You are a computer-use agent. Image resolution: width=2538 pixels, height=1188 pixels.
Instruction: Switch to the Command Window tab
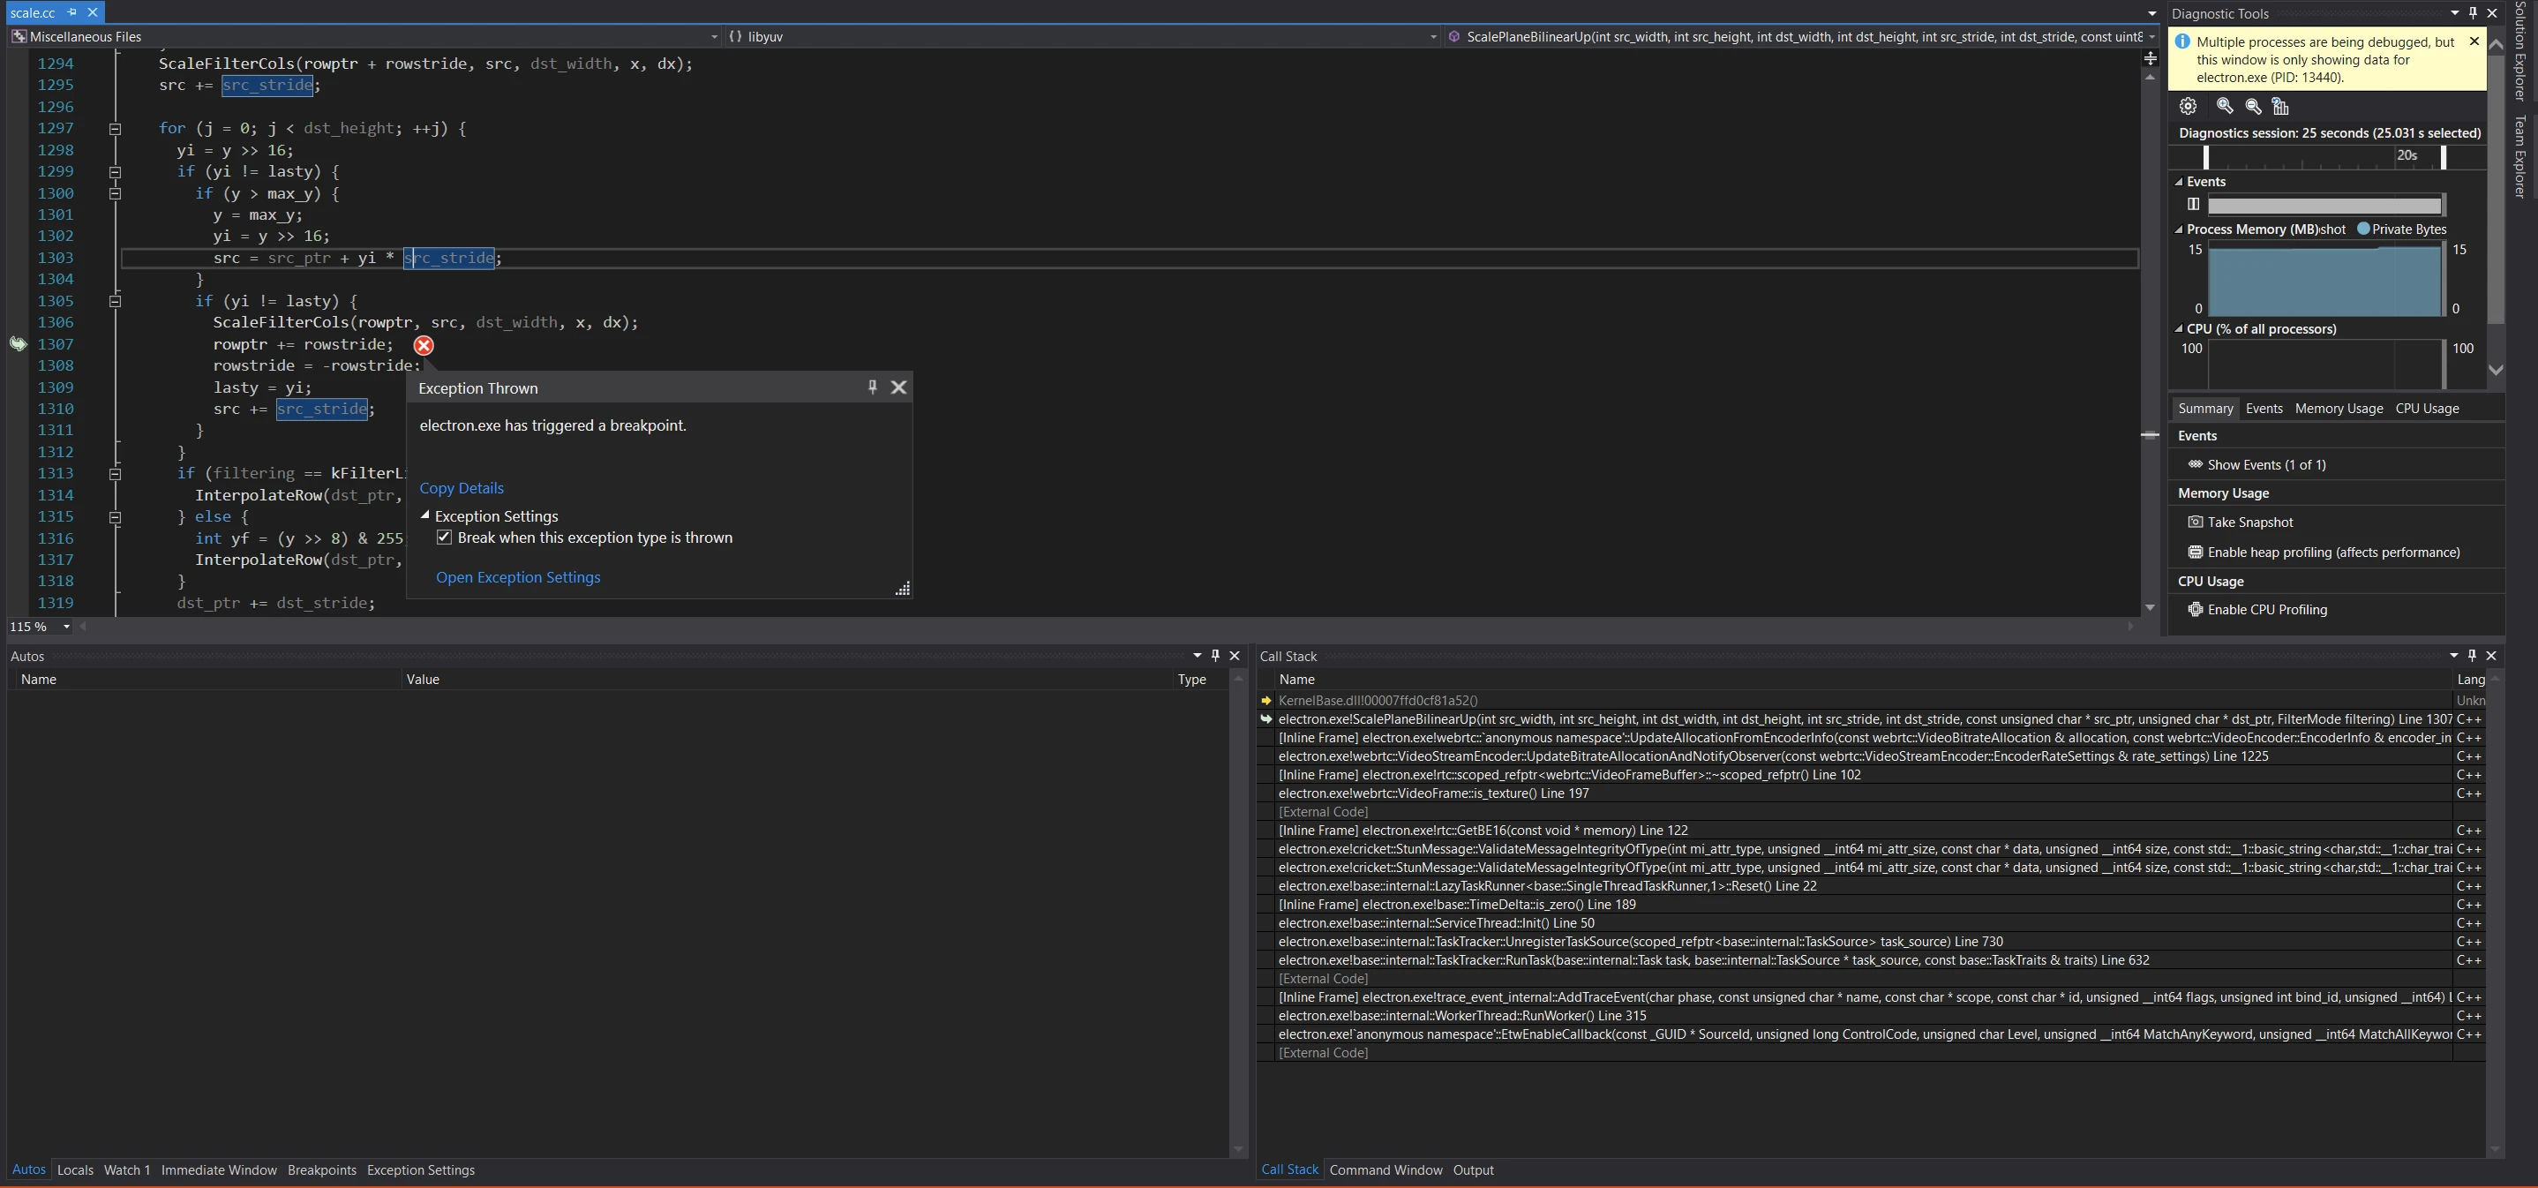coord(1385,1170)
